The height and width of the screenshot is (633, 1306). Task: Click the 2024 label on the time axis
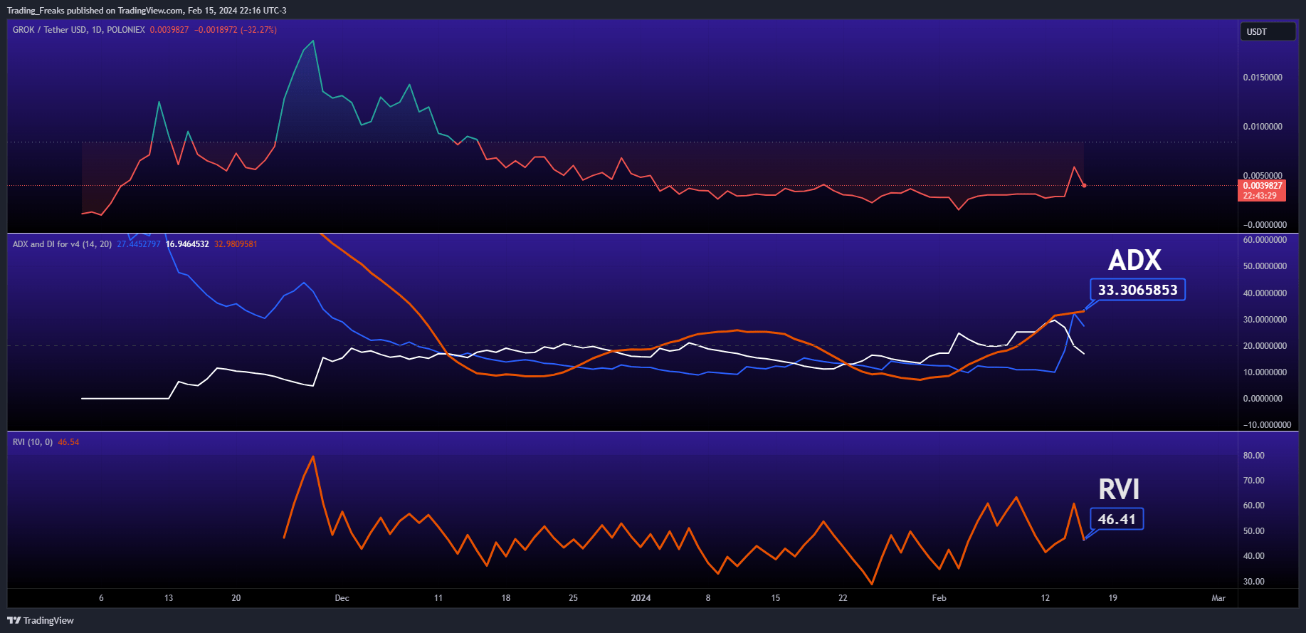641,598
